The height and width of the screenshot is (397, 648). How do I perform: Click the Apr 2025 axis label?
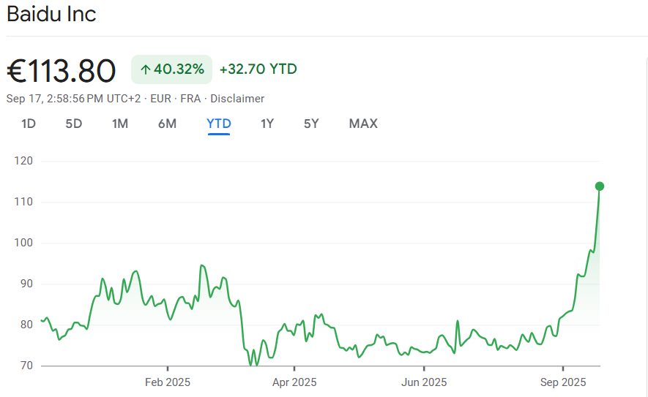point(294,382)
